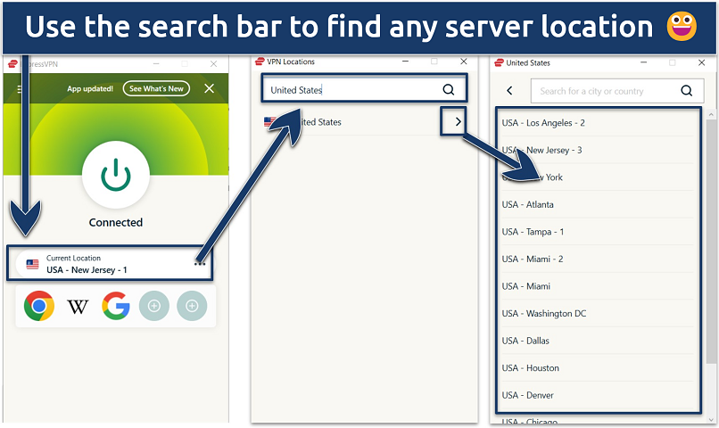Select USA - Washington DC
This screenshot has height=428, width=719.
pyautogui.click(x=598, y=314)
